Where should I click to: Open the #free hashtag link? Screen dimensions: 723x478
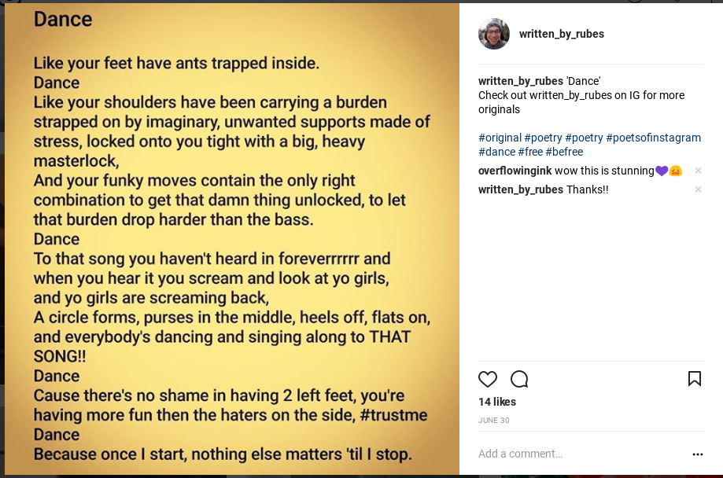click(530, 152)
